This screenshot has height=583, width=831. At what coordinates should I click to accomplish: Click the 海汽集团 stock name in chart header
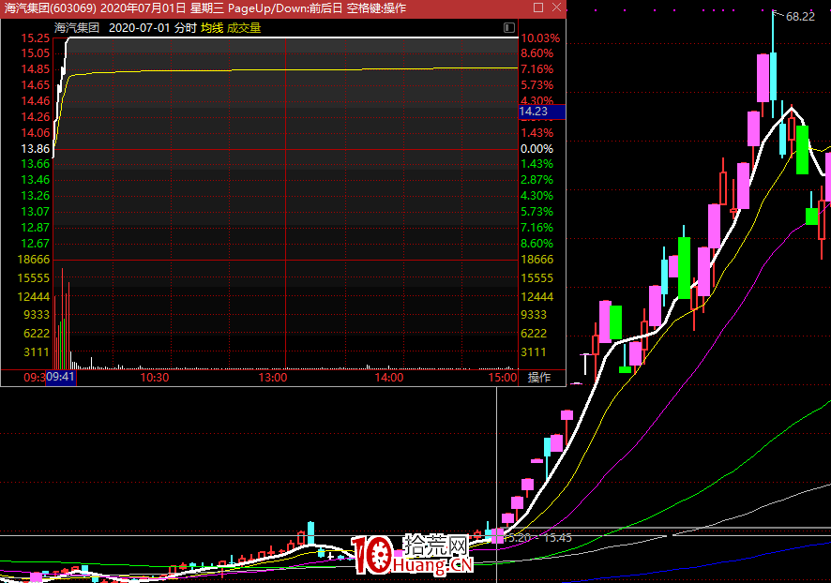(x=77, y=28)
